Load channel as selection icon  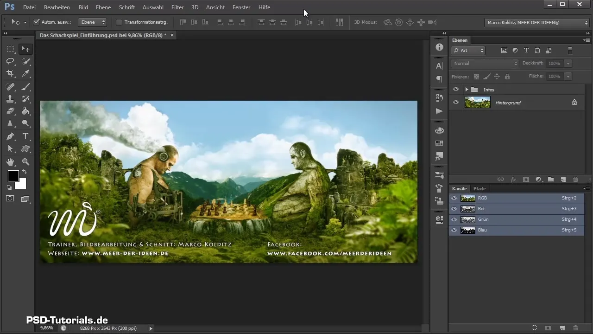tap(534, 328)
